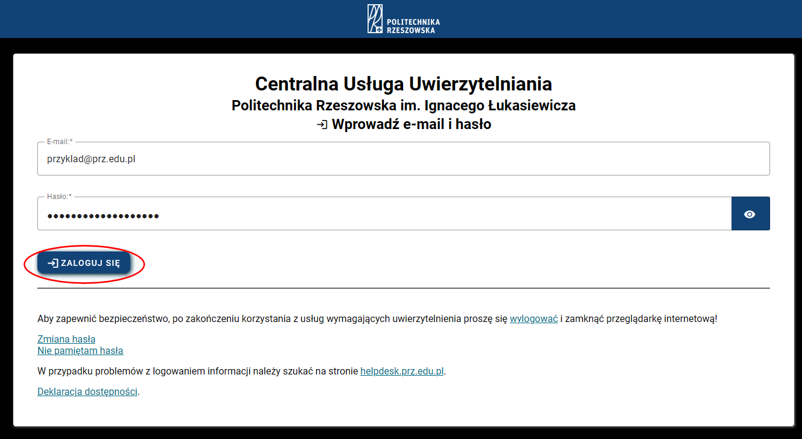Follow the Nie pamiętam hasła link
Image resolution: width=802 pixels, height=439 pixels.
pos(80,350)
